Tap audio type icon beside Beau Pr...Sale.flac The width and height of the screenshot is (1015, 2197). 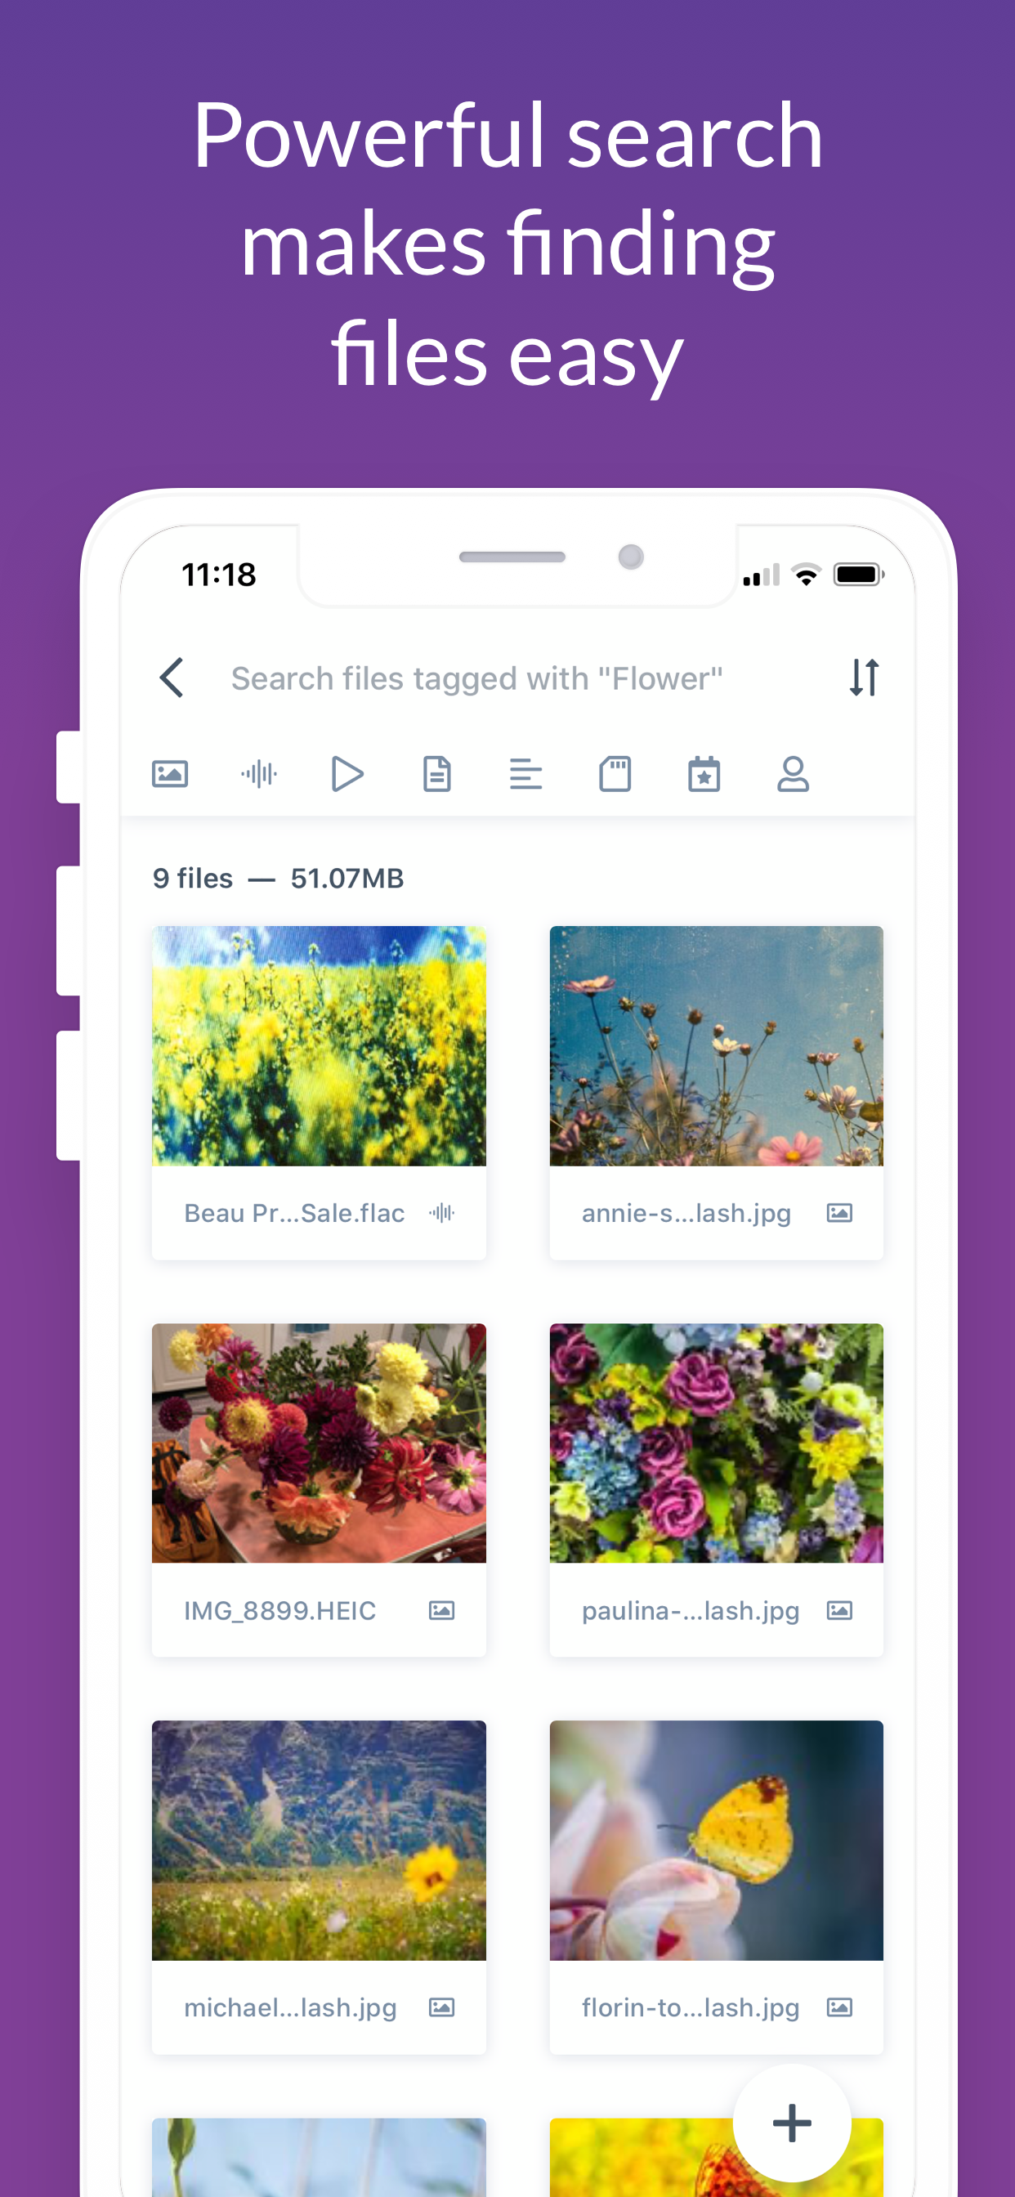[442, 1213]
